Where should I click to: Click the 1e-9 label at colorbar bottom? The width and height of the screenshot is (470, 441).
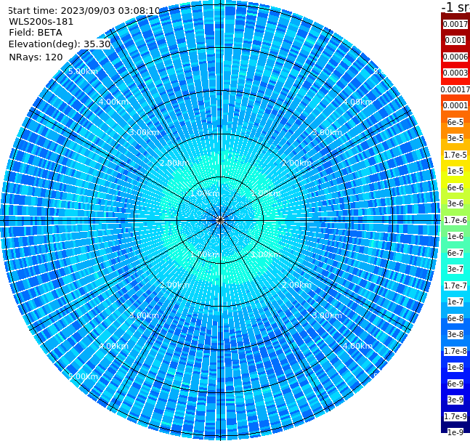pos(455,432)
